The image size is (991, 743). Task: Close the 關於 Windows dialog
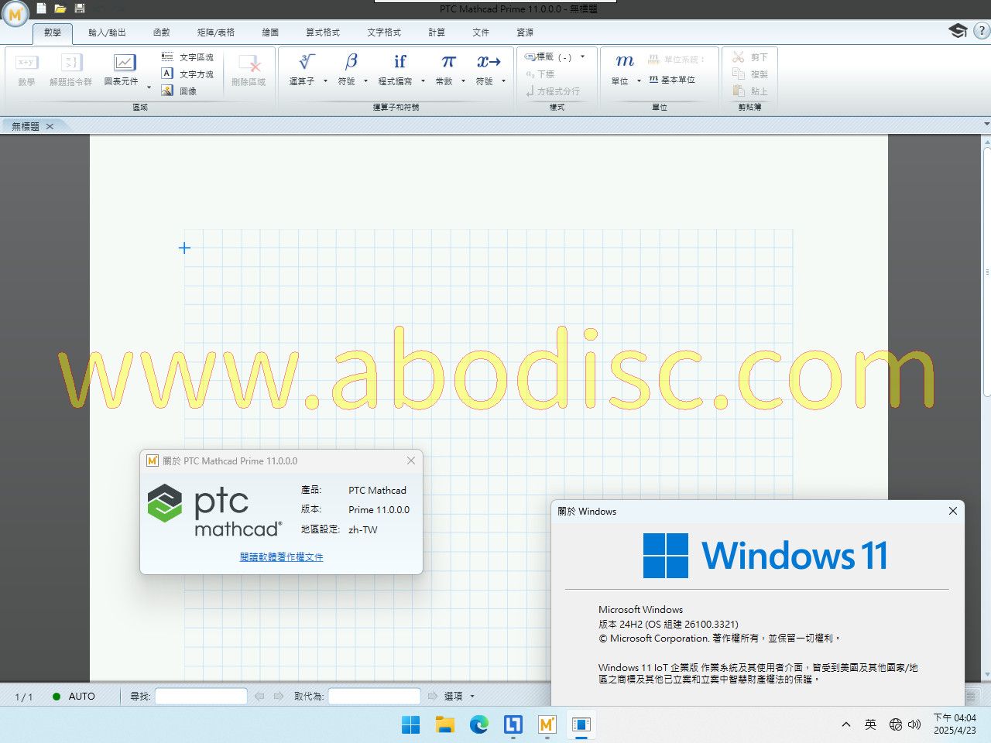coord(953,511)
